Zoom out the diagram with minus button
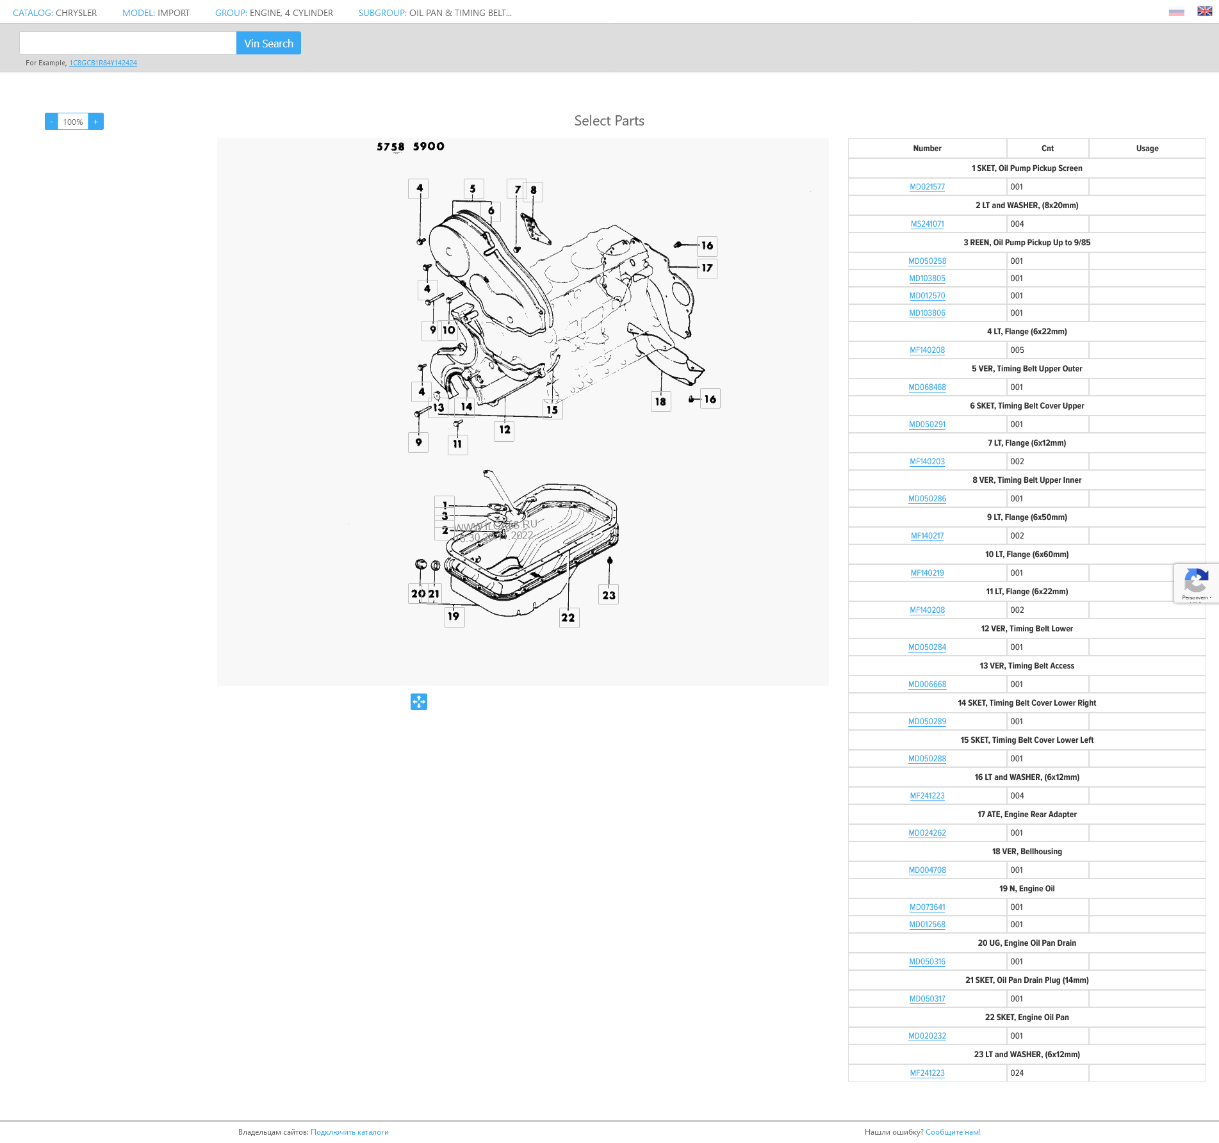This screenshot has width=1219, height=1143. click(51, 122)
